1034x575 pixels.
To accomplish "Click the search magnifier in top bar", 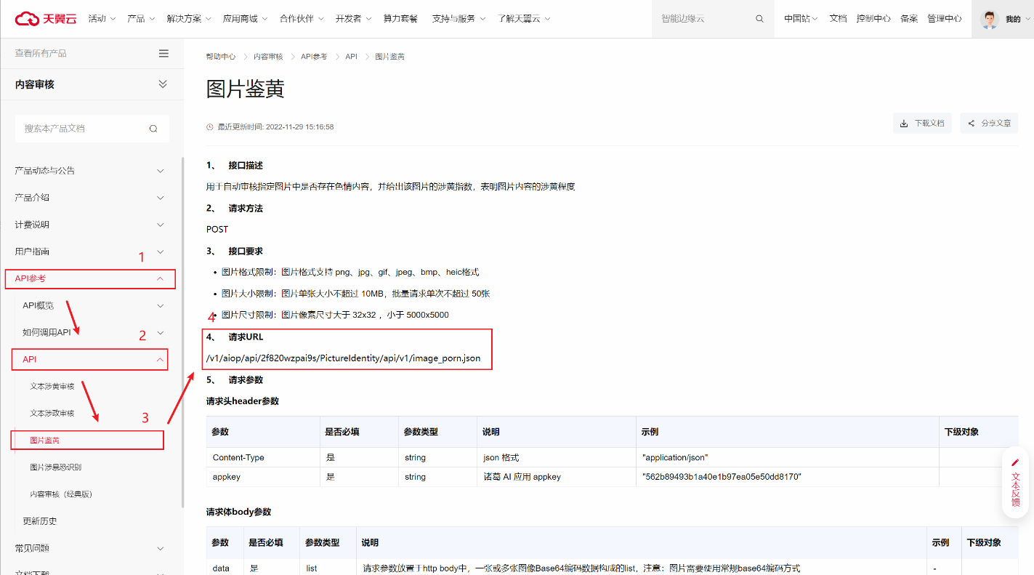I will coord(759,19).
